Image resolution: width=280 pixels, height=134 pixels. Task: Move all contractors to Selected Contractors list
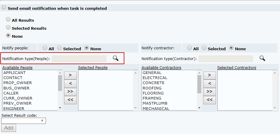coord(210,91)
